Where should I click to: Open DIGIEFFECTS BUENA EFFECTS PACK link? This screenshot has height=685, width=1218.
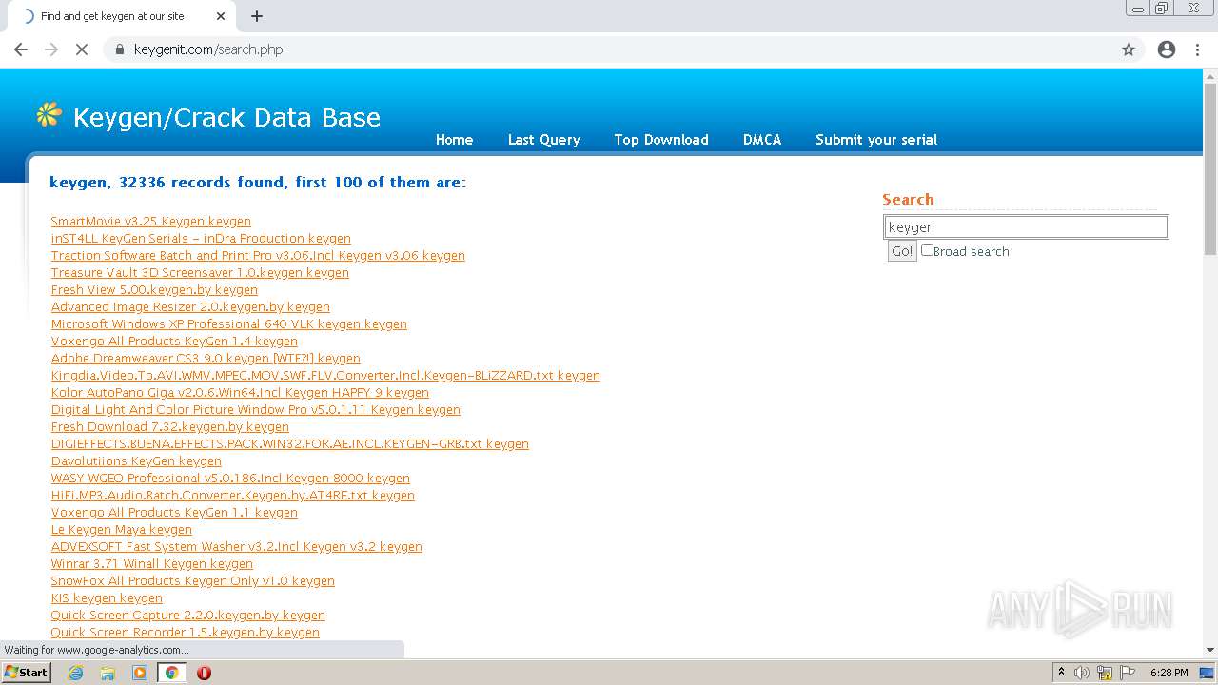(290, 443)
